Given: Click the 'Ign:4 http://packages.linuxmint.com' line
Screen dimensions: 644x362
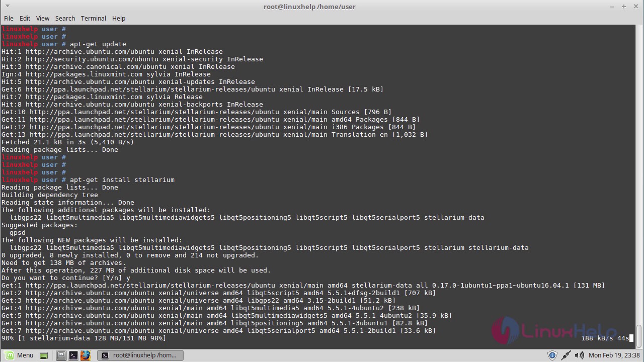Looking at the screenshot, I should point(106,74).
